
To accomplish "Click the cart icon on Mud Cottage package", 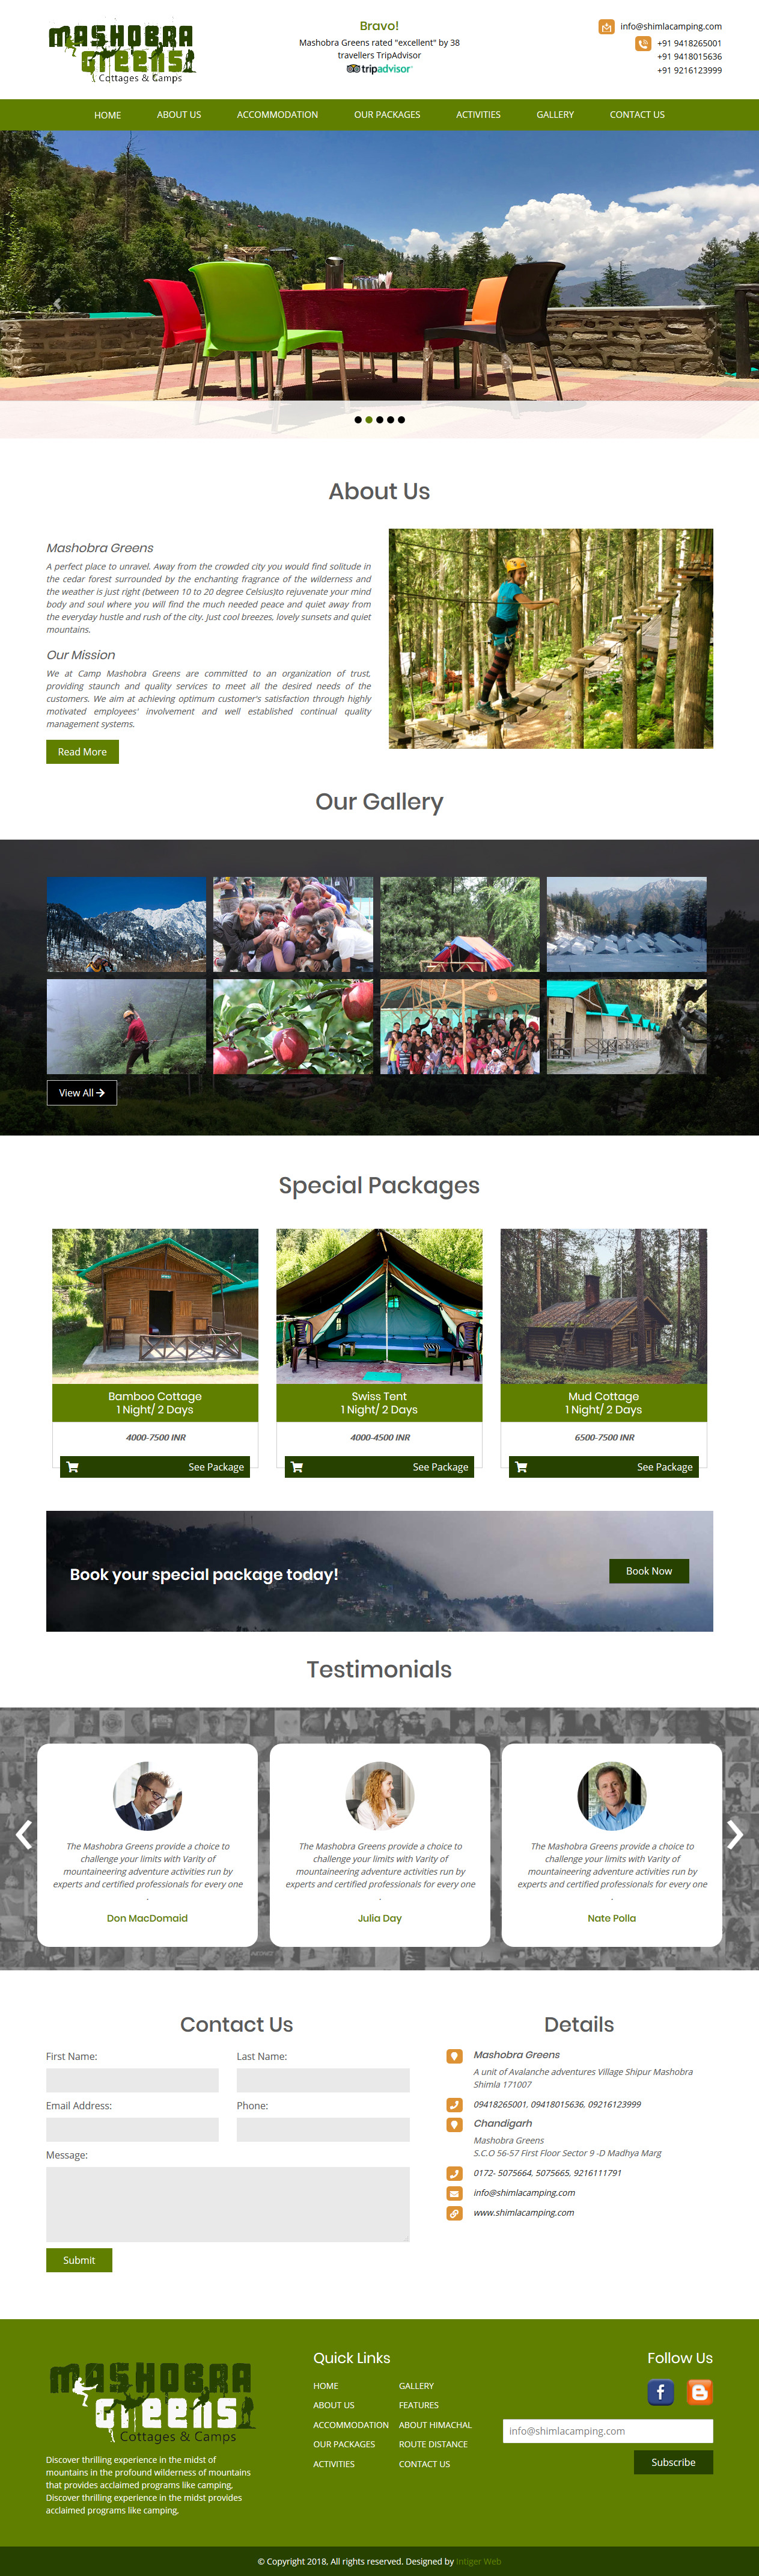I will pyautogui.click(x=520, y=1467).
